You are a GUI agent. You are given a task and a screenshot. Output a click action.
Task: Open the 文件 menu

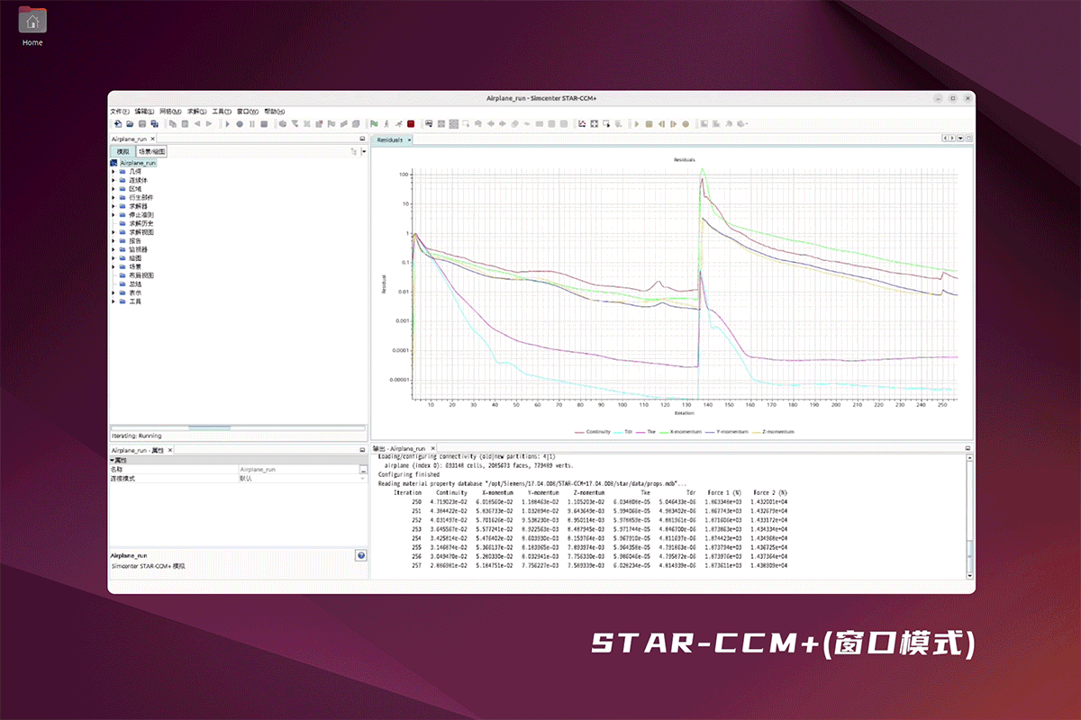tap(119, 111)
